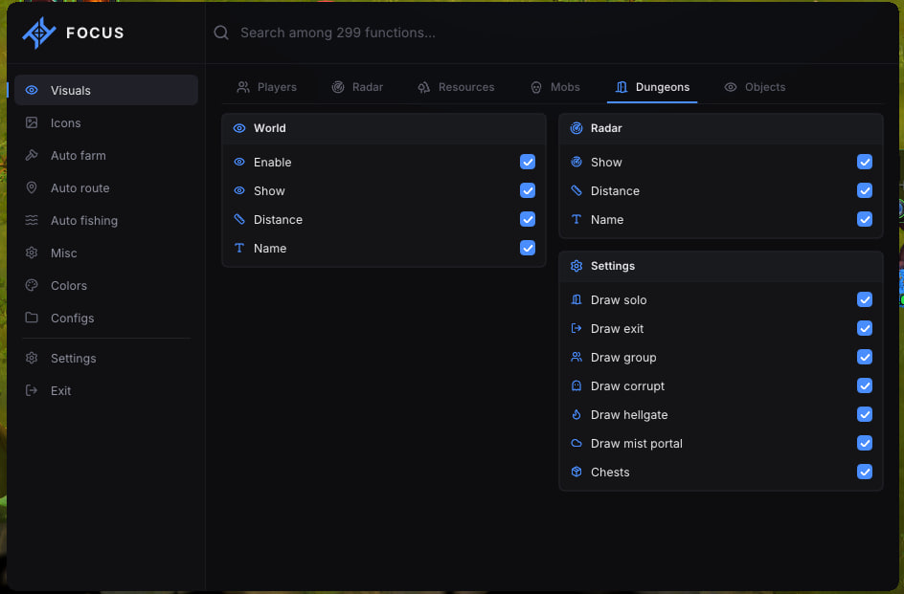Viewport: 904px width, 594px height.
Task: Uncheck World Enable checkbox
Action: point(528,162)
